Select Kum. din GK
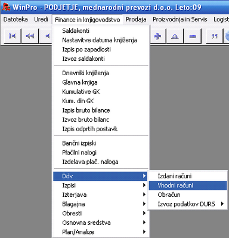This screenshot has width=229, height=238. [x=101, y=101]
